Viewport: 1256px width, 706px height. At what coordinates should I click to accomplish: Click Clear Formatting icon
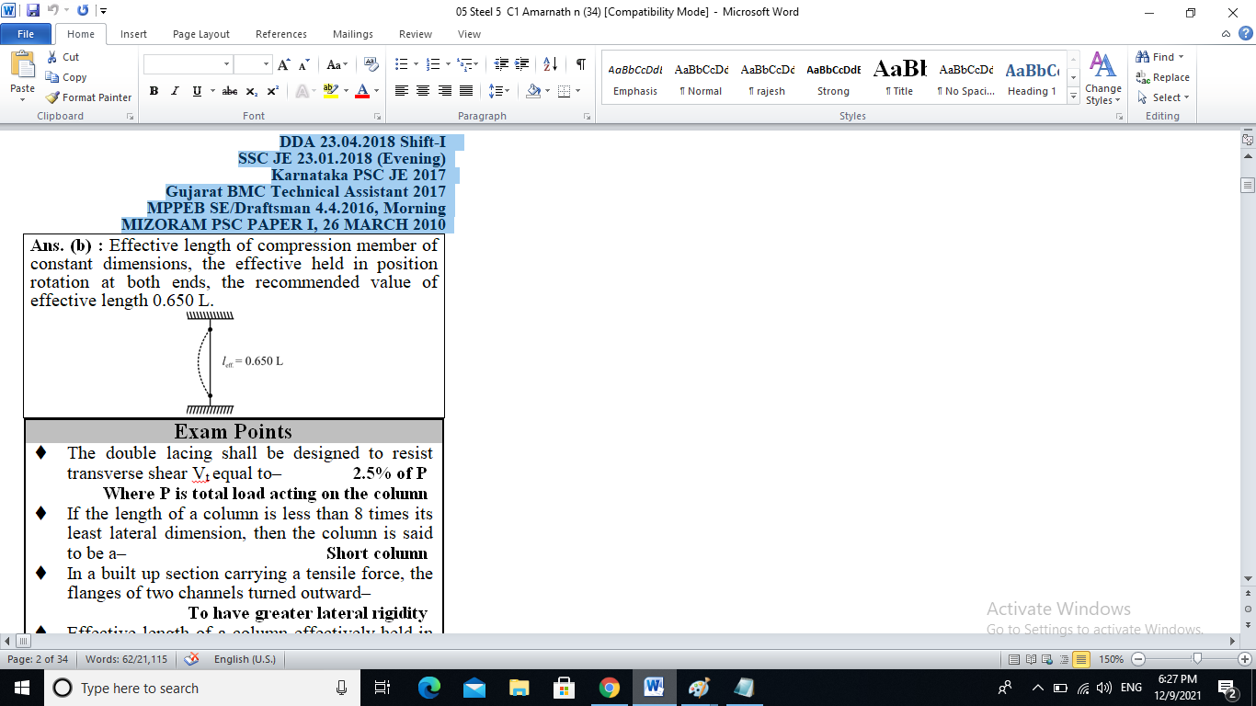pos(371,64)
